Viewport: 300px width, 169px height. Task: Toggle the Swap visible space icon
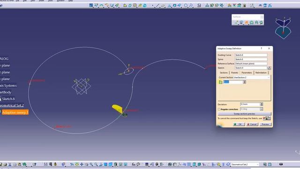click(125, 164)
